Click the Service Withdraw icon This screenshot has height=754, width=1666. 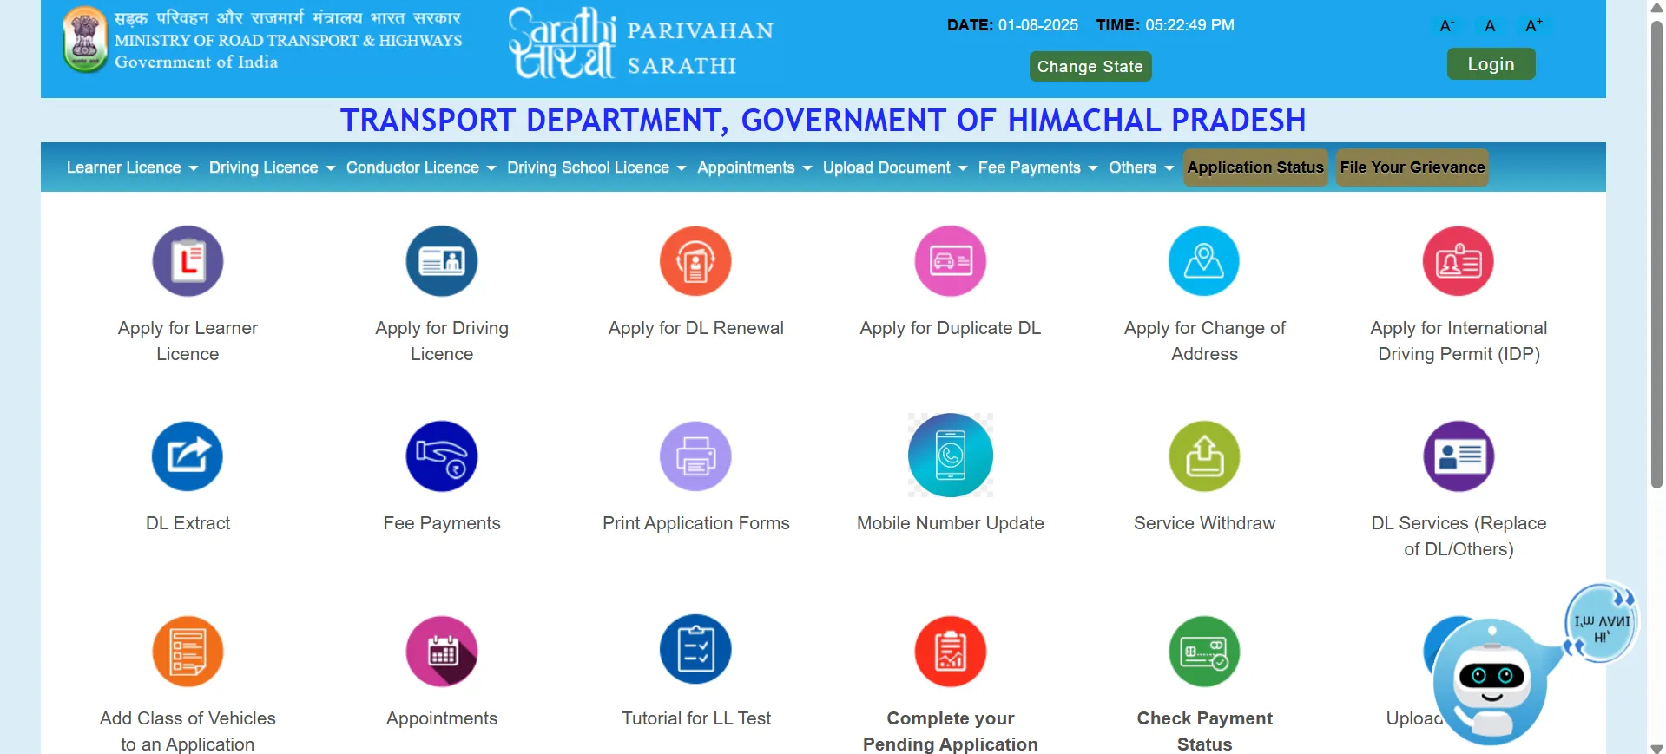tap(1204, 456)
